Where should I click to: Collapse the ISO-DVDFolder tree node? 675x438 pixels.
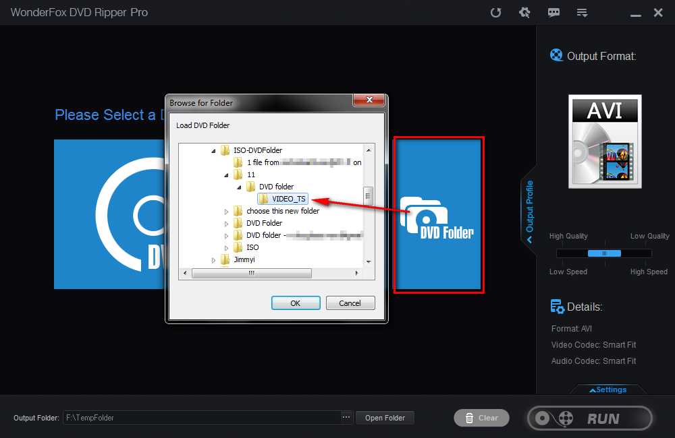tap(214, 151)
